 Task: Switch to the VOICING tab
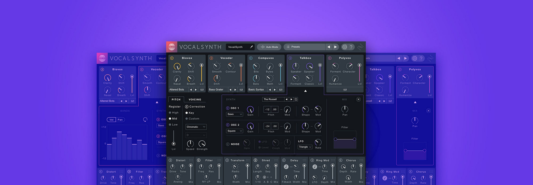[195, 100]
